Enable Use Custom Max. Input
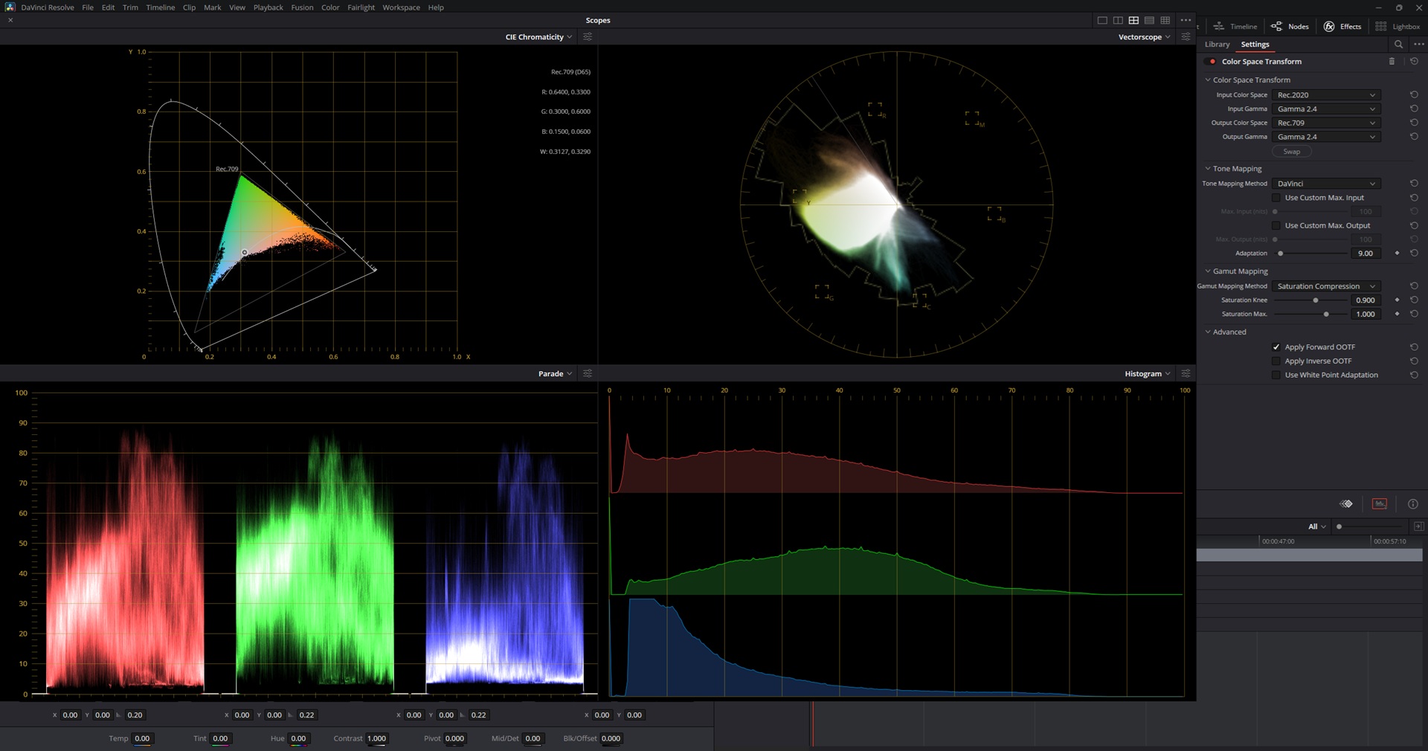The height and width of the screenshot is (751, 1428). tap(1276, 198)
